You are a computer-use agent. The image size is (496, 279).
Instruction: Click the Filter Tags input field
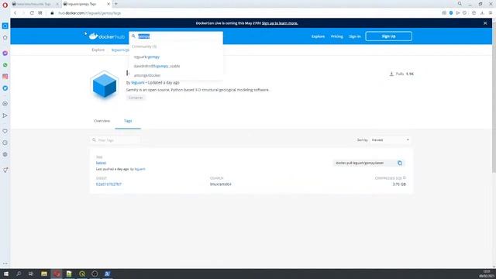pos(115,139)
